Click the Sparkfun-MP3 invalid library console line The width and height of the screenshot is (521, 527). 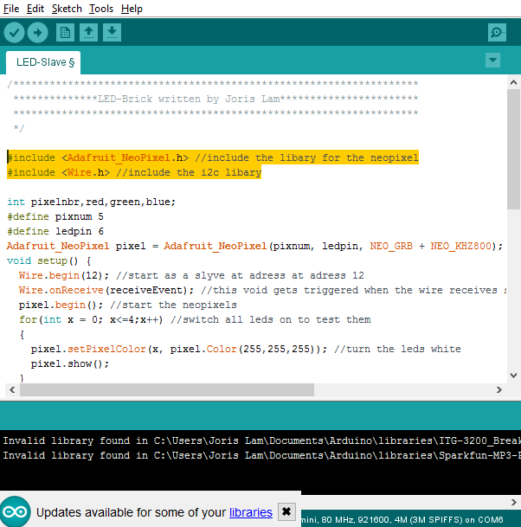click(x=262, y=455)
